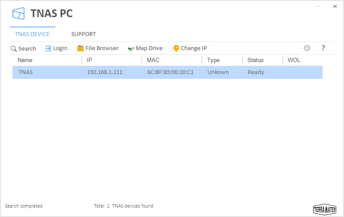The image size is (344, 217).
Task: Click the TerraMaster logo
Action: (325, 209)
